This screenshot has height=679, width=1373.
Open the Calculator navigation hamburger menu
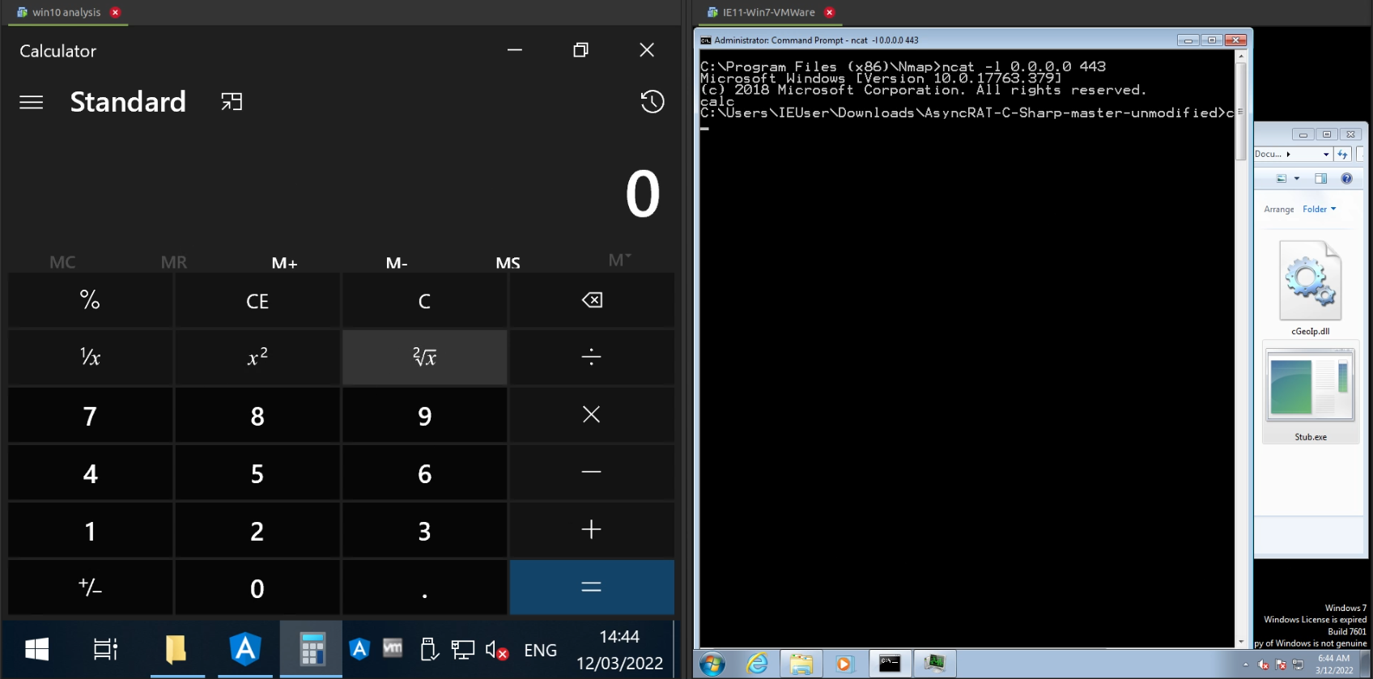32,102
